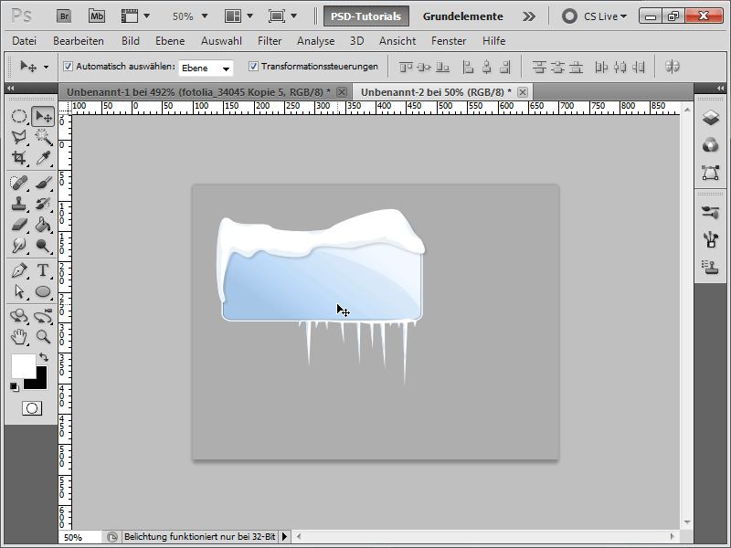Select the Crop tool
This screenshot has height=548, width=731.
[18, 157]
